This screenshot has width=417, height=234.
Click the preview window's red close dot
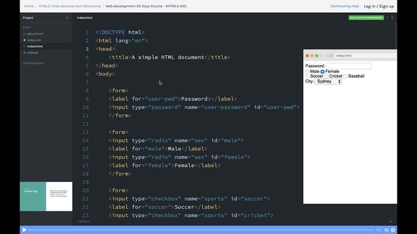tap(307, 56)
